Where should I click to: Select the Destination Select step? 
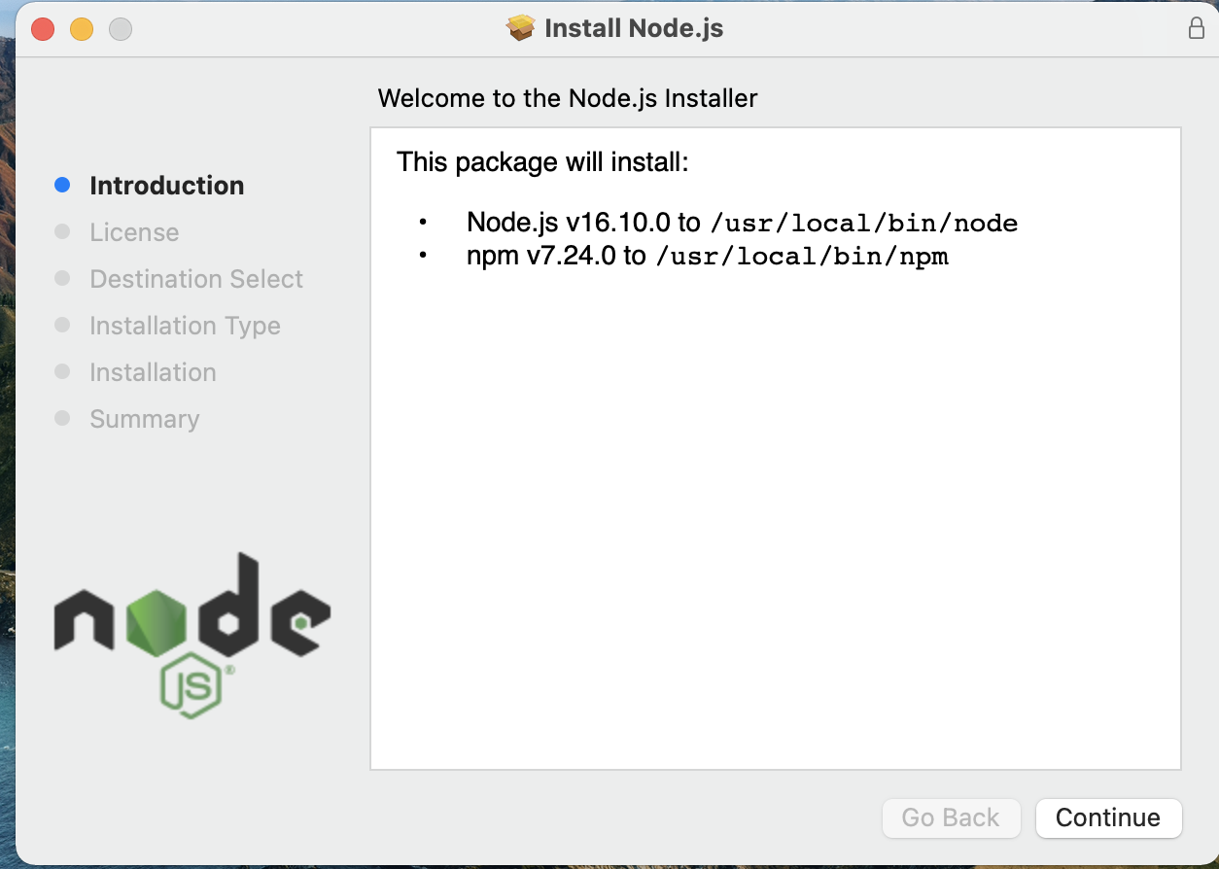coord(196,279)
